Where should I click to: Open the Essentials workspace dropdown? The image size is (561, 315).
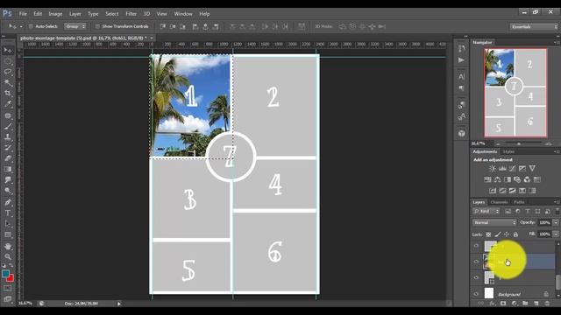pos(534,27)
